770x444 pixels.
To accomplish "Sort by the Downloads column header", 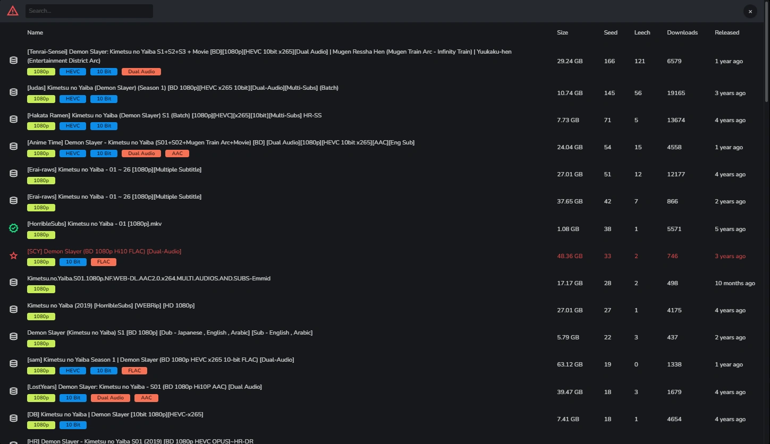I will (682, 32).
